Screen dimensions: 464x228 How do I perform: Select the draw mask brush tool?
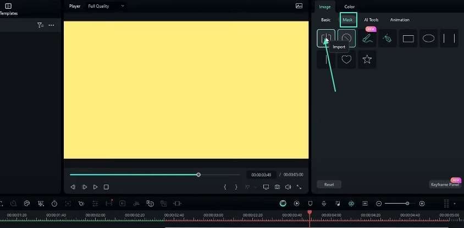[x=367, y=38]
